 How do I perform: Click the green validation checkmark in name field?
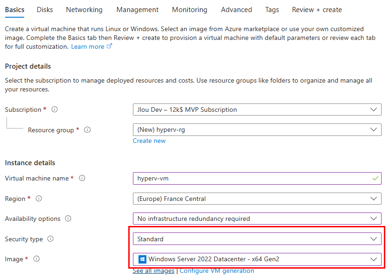tap(376, 178)
